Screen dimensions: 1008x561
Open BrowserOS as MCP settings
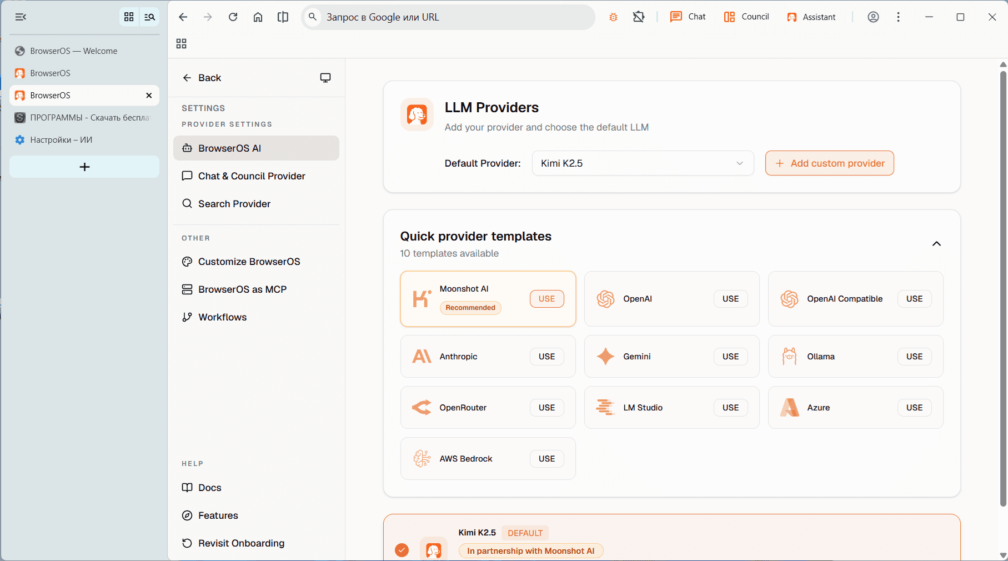tap(256, 289)
